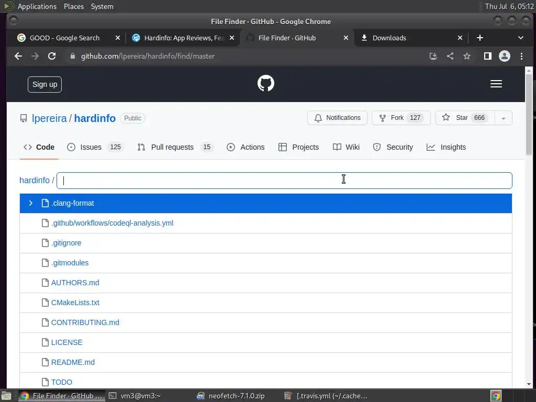Click the share page icon
Viewport: 536px width, 402px height.
coord(450,56)
